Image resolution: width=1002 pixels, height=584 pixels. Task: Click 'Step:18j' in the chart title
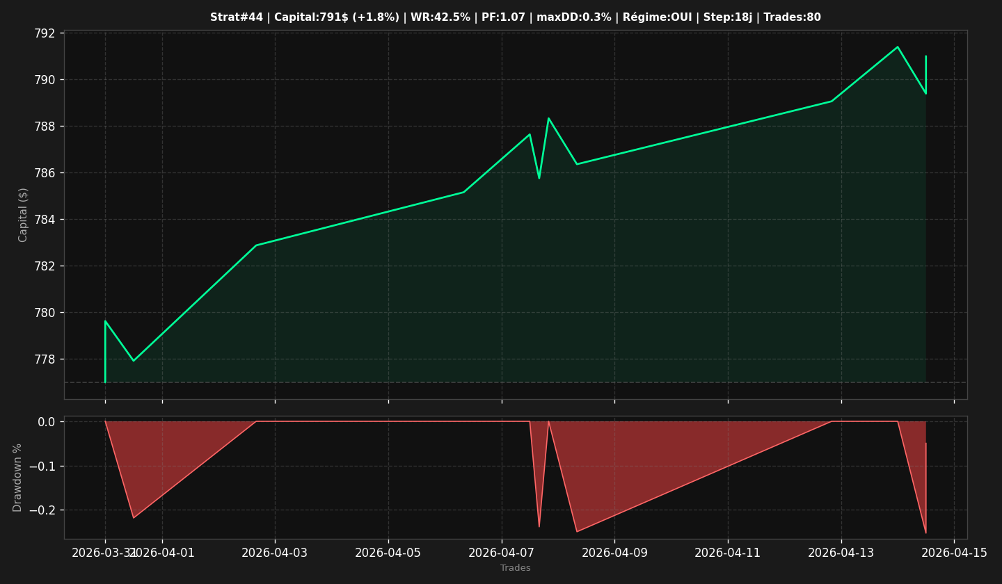(726, 17)
